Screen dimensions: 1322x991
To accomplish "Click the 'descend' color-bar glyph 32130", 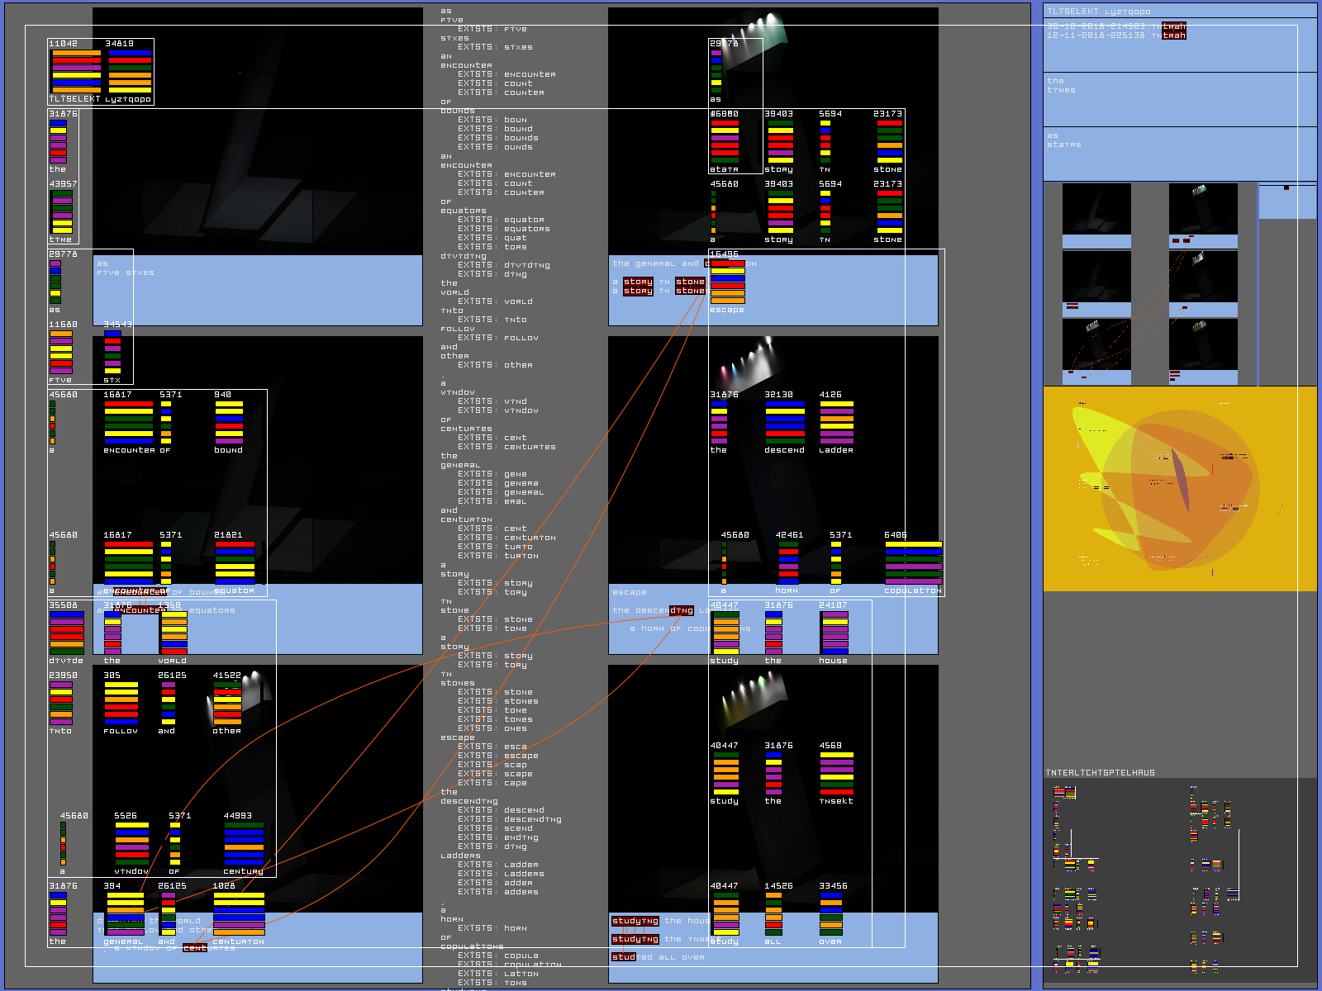I will click(x=784, y=422).
